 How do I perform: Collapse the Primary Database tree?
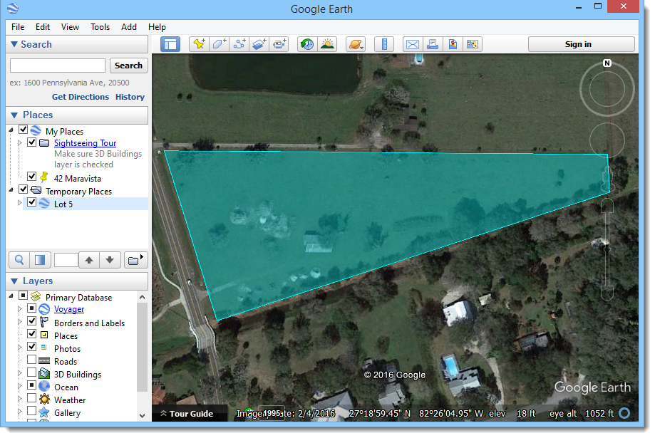coord(11,296)
